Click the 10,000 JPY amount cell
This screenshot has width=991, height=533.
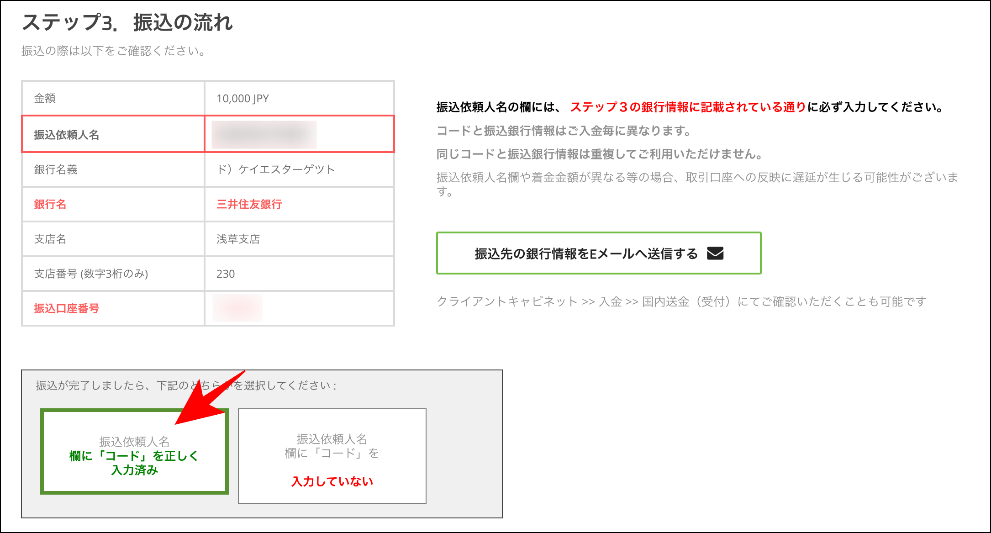point(243,97)
